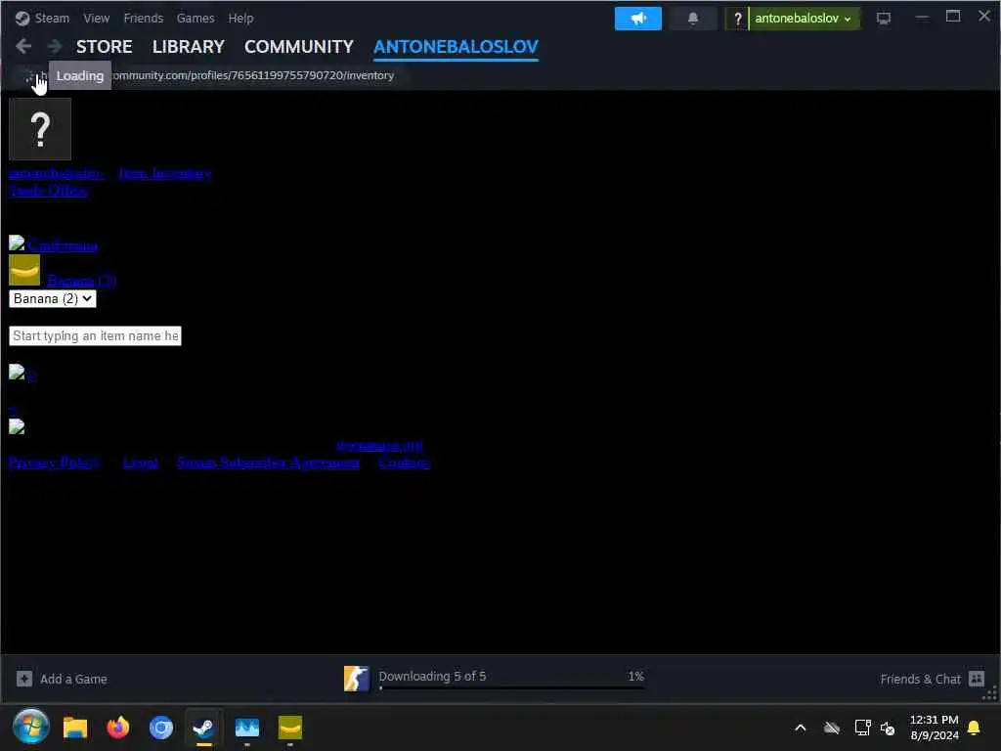The image size is (1001, 751).
Task: Open the View menu
Action: tap(97, 18)
